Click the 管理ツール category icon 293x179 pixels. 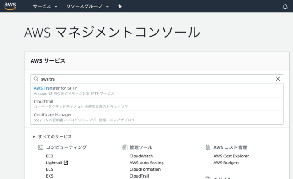point(125,147)
